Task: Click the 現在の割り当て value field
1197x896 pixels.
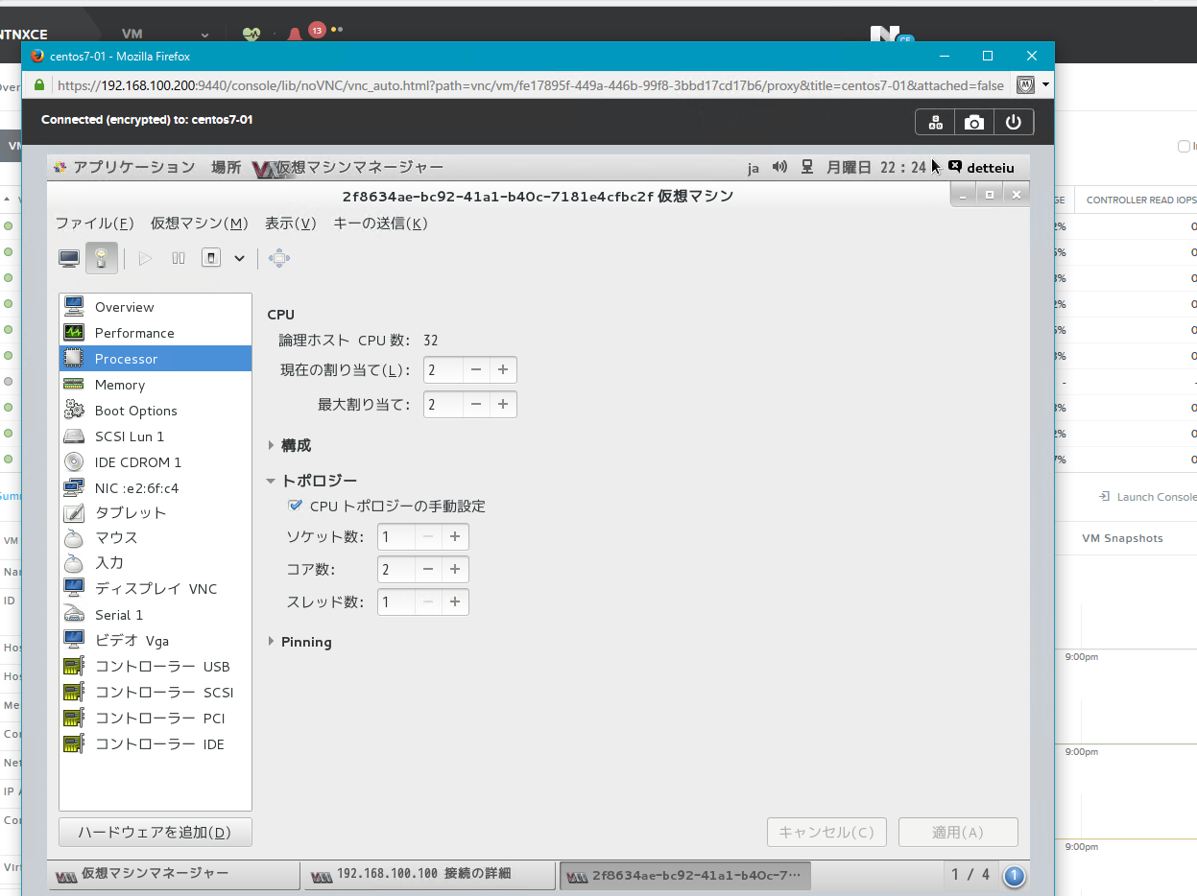Action: click(443, 370)
